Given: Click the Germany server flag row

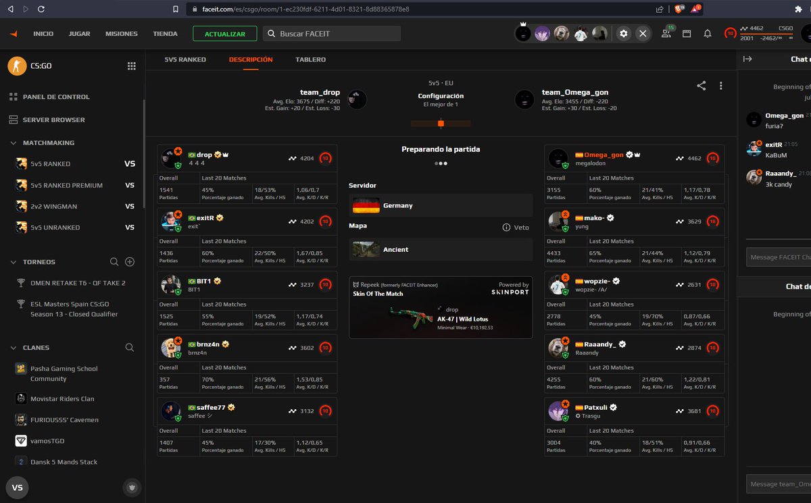Looking at the screenshot, I should point(441,206).
